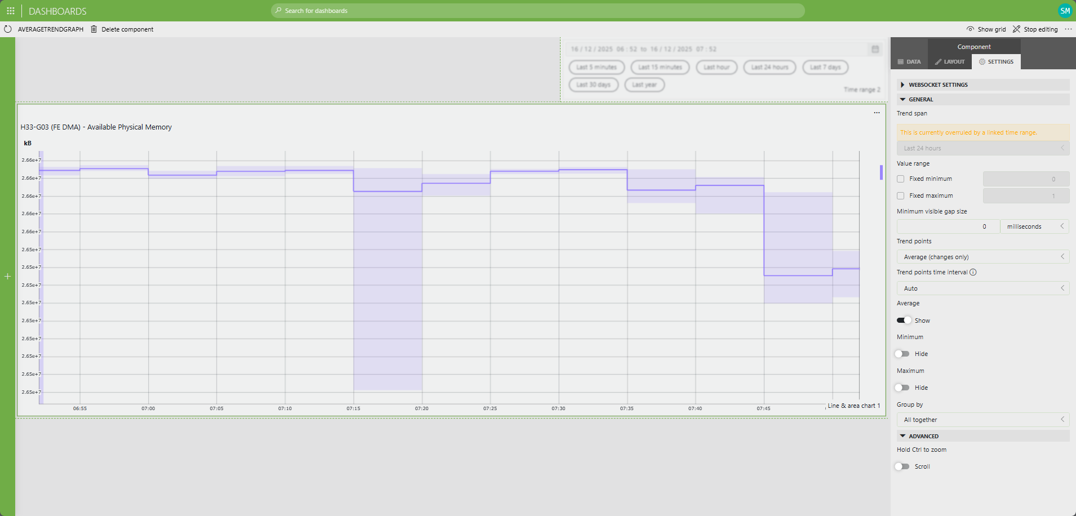This screenshot has height=516, width=1076.
Task: Click the Stop editing icon
Action: [1016, 29]
